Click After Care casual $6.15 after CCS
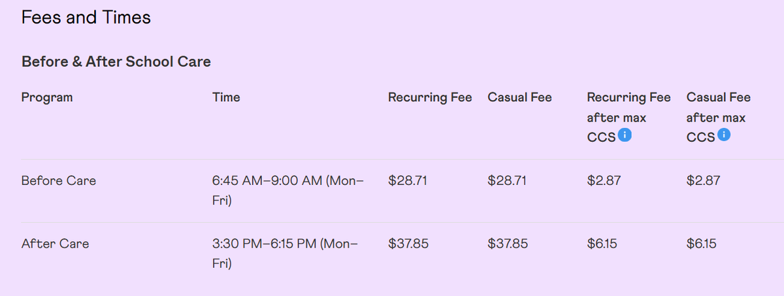784x296 pixels. [702, 244]
